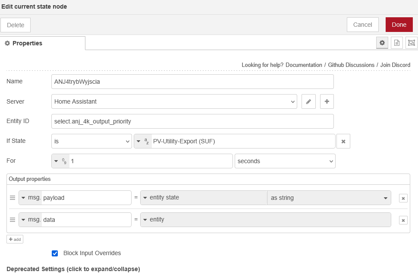Viewport: 418px width, 278px height.
Task: Remove the If State condition with x
Action: click(x=343, y=141)
